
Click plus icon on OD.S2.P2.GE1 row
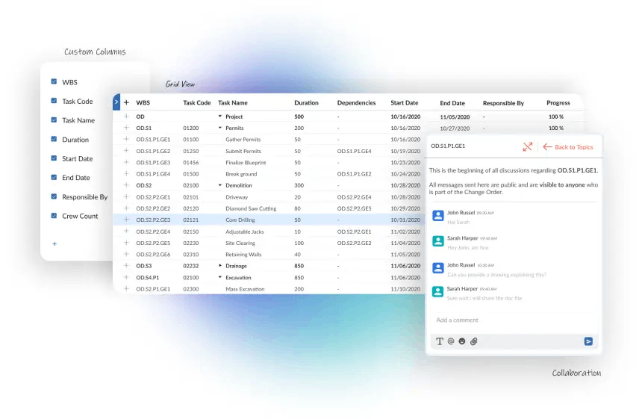(126, 196)
